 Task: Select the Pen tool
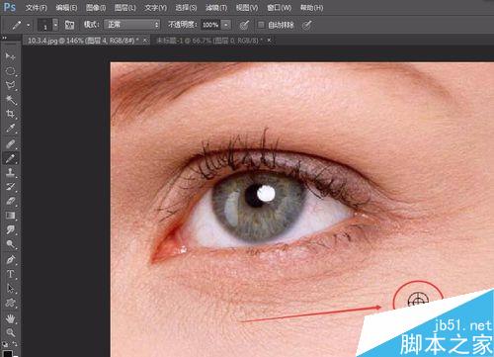[10, 260]
